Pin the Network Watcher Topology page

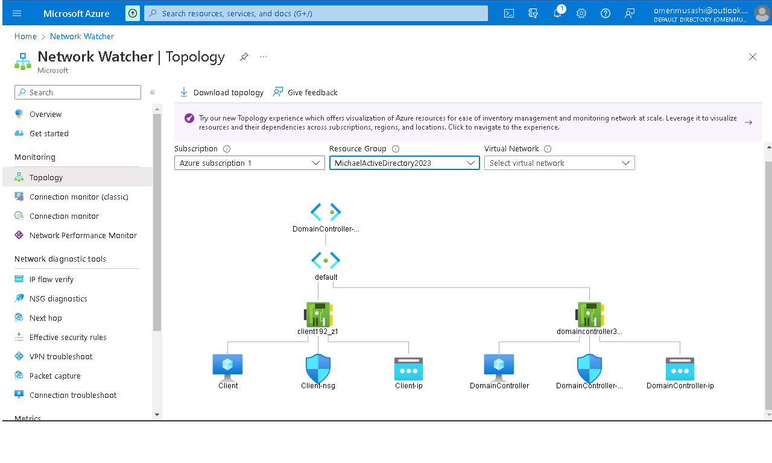tap(244, 56)
